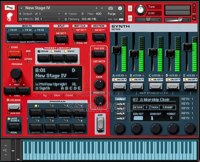This screenshot has width=200, height=162.
Task: Select the PIANO preset library button
Action: (57, 58)
